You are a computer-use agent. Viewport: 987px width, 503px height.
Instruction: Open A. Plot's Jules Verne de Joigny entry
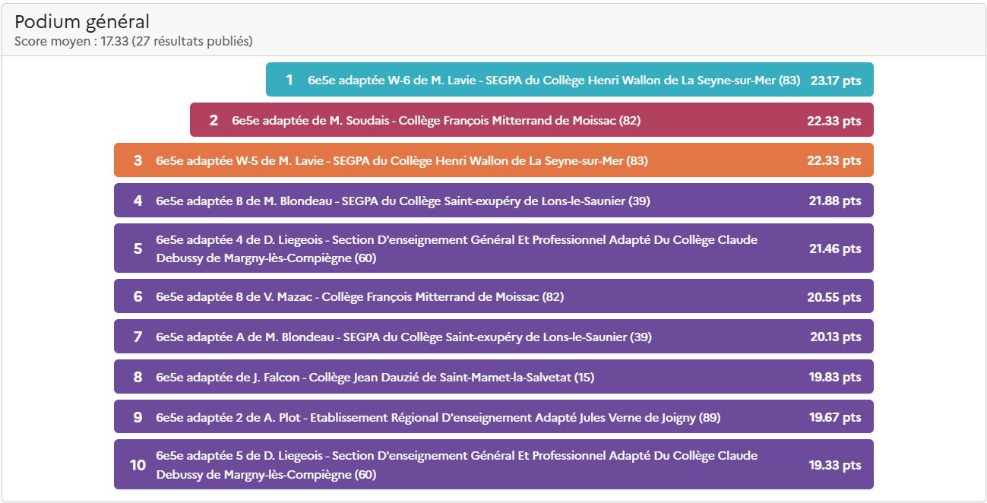pyautogui.click(x=438, y=417)
